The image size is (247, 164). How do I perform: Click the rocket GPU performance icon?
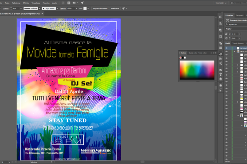pos(82,3)
